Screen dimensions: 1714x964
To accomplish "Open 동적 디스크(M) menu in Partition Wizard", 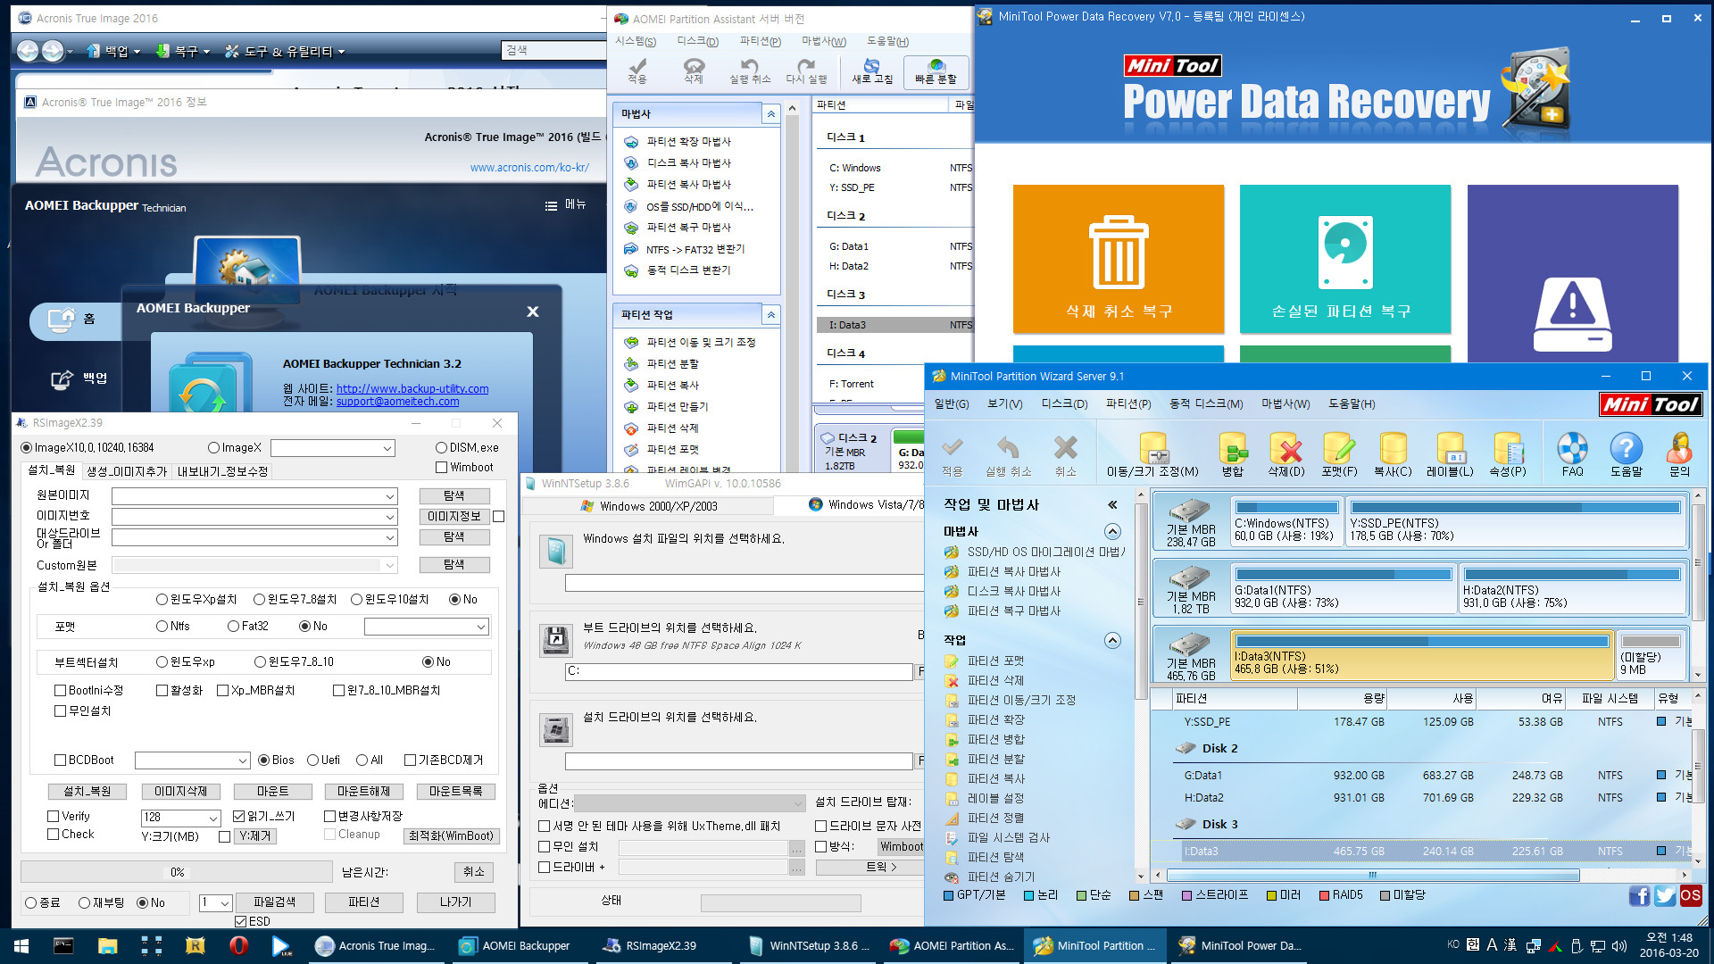I will pyautogui.click(x=1206, y=403).
